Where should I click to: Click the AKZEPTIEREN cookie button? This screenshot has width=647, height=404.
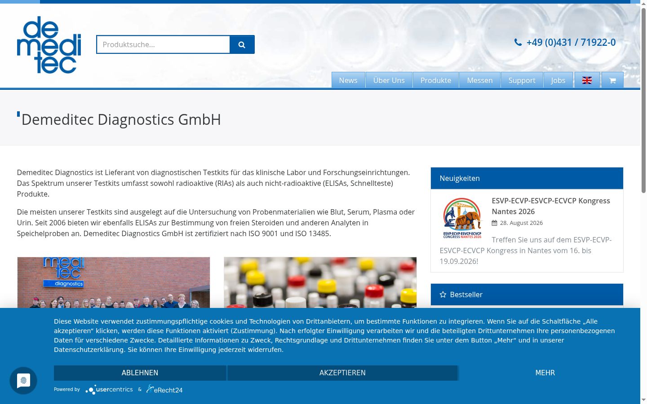pyautogui.click(x=342, y=373)
